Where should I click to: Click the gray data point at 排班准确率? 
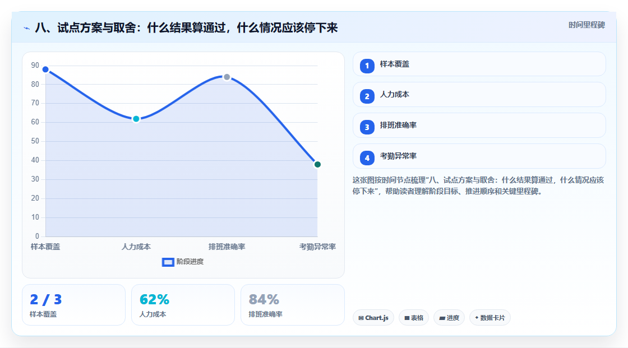(x=227, y=77)
